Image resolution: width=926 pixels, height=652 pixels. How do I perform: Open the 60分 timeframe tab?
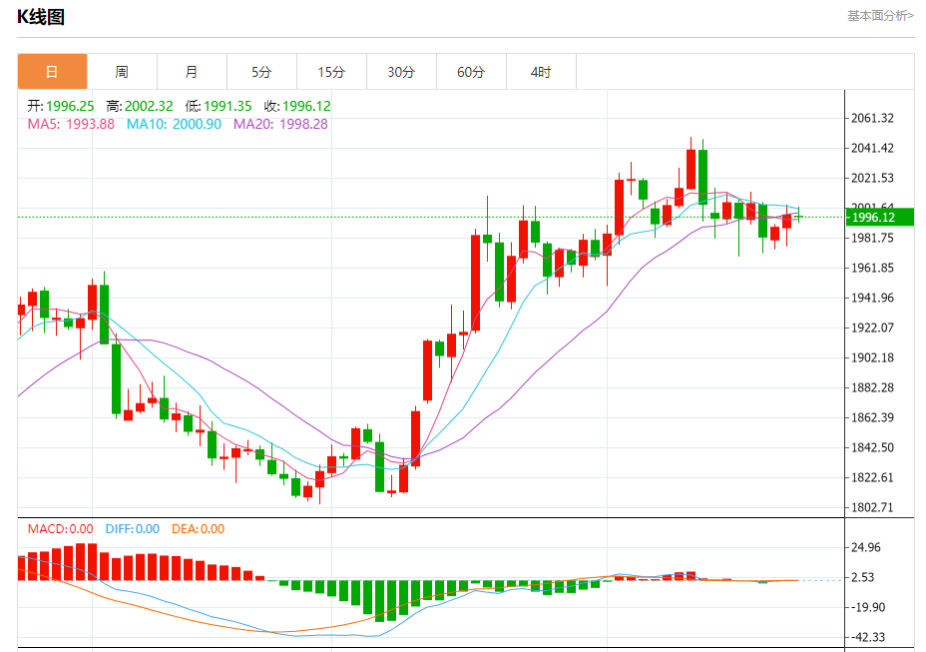pyautogui.click(x=471, y=72)
